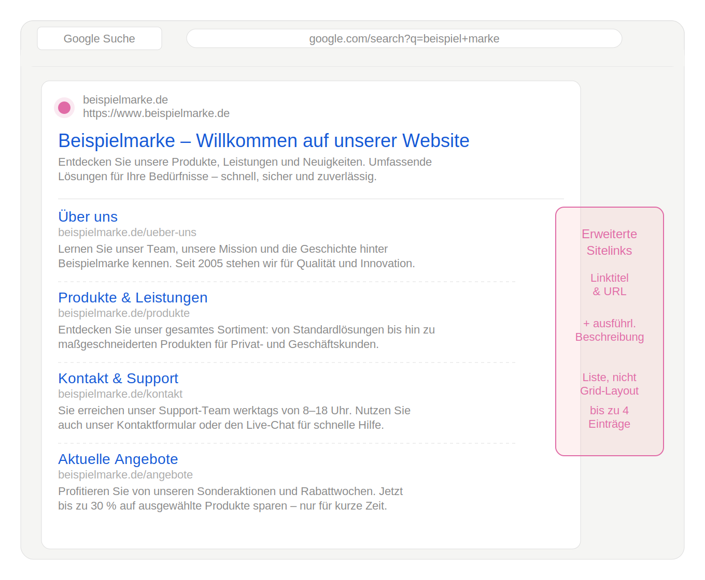Click the beispielmarke.de/produkte URL text
This screenshot has height=580, width=705.
[x=124, y=313]
